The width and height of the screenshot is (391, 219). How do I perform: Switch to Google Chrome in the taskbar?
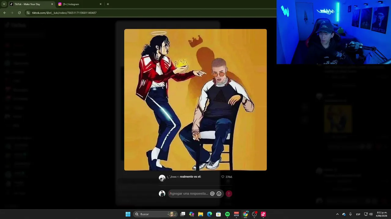click(x=245, y=214)
